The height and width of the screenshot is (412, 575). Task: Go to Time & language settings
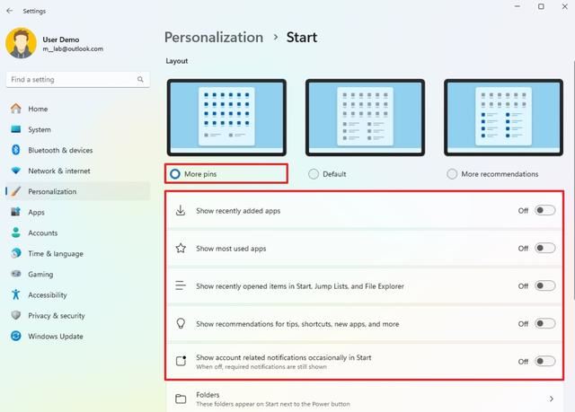pyautogui.click(x=55, y=253)
